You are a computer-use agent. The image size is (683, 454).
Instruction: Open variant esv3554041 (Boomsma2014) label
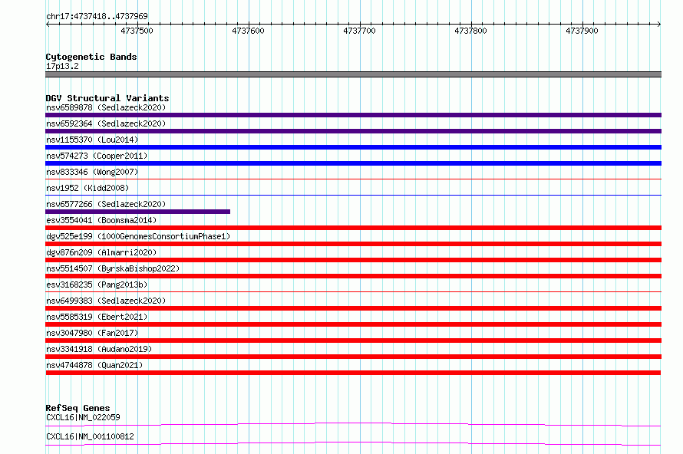101,220
